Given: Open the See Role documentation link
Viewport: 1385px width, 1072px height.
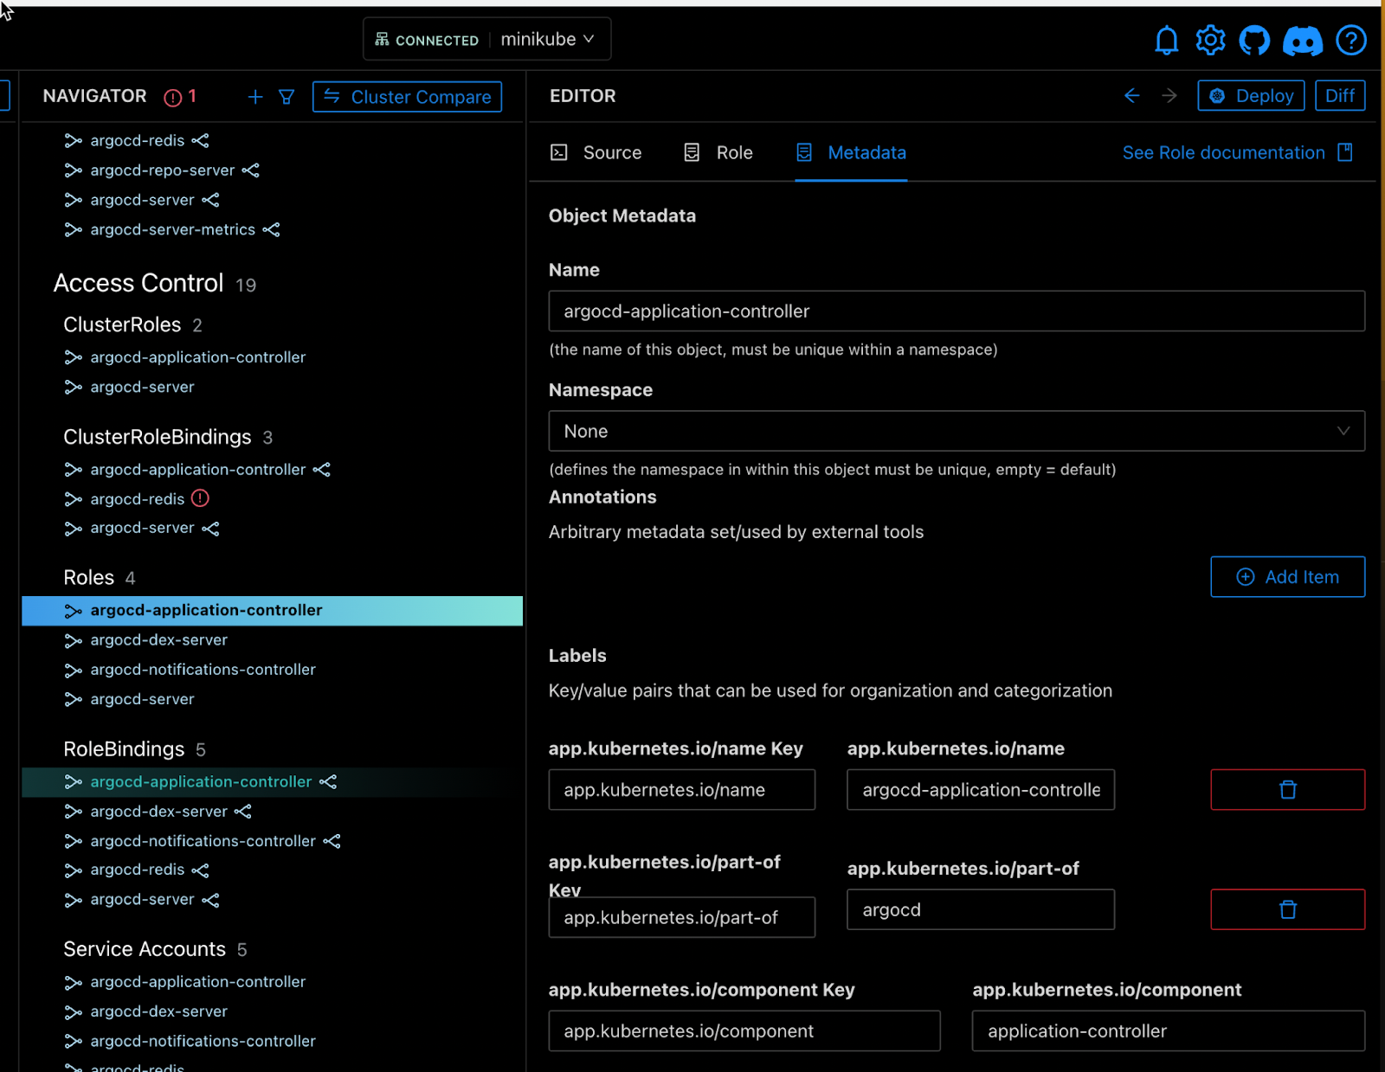Looking at the screenshot, I should pyautogui.click(x=1223, y=152).
